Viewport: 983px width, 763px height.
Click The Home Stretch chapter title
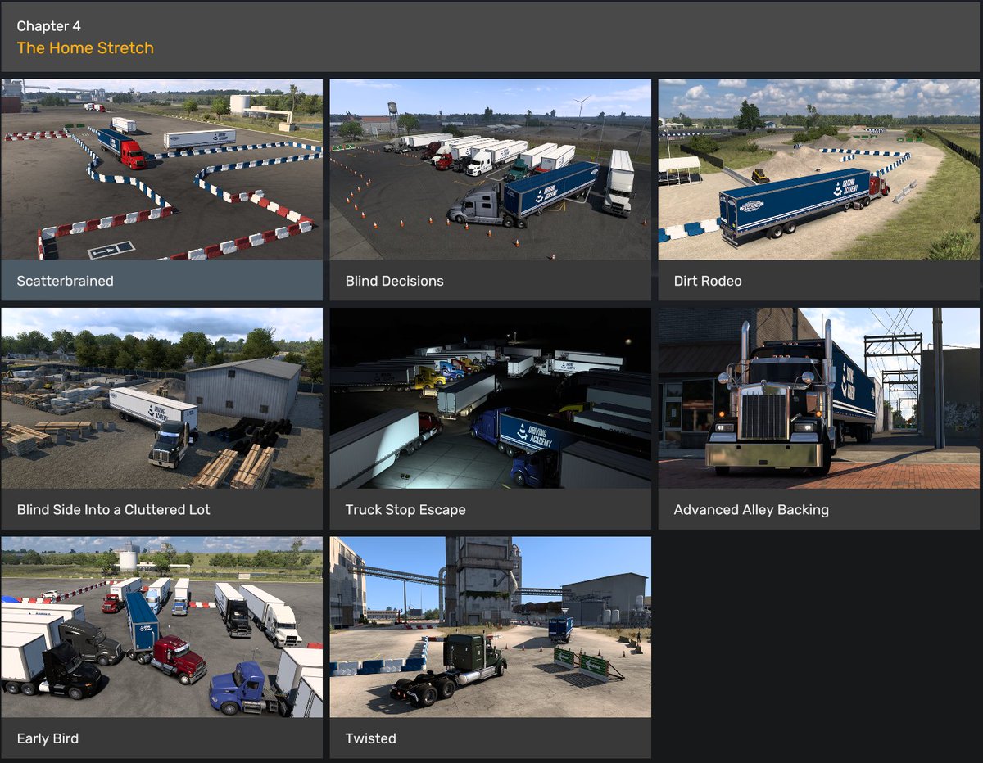85,47
